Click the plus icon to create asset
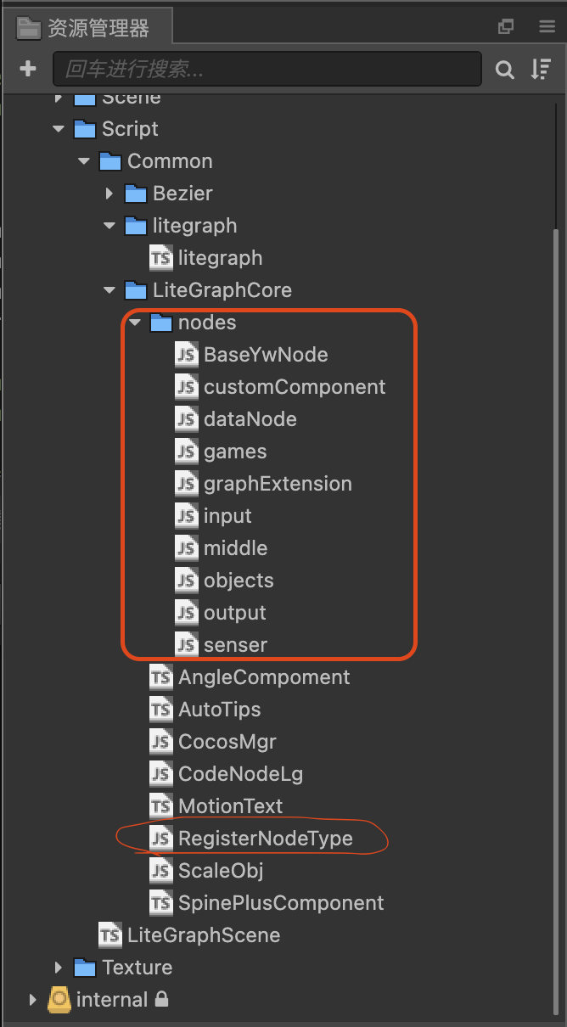 (28, 69)
